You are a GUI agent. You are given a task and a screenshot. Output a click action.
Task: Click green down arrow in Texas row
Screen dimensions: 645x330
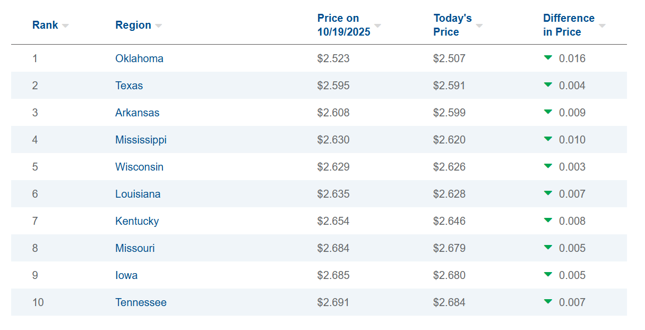pyautogui.click(x=548, y=85)
